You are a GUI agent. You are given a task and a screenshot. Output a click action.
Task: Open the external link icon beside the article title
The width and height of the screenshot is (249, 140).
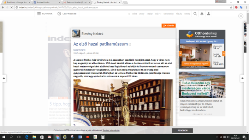pyautogui.click(x=130, y=44)
